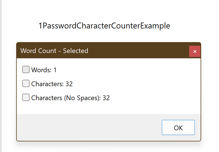This screenshot has height=152, width=219.
Task: Tick the Words checkbox
Action: click(26, 69)
